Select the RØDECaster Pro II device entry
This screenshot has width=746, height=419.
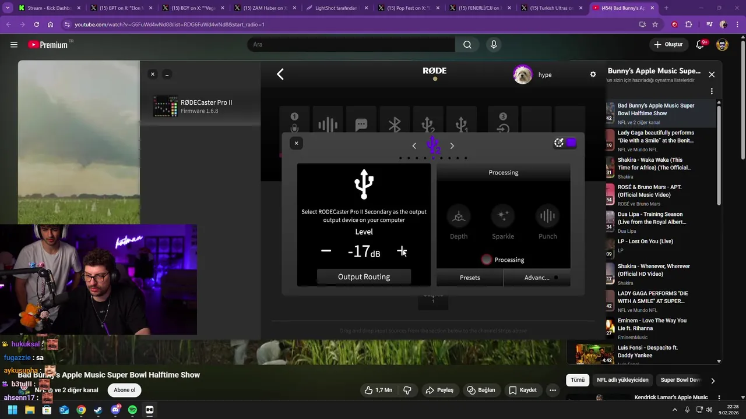click(200, 106)
